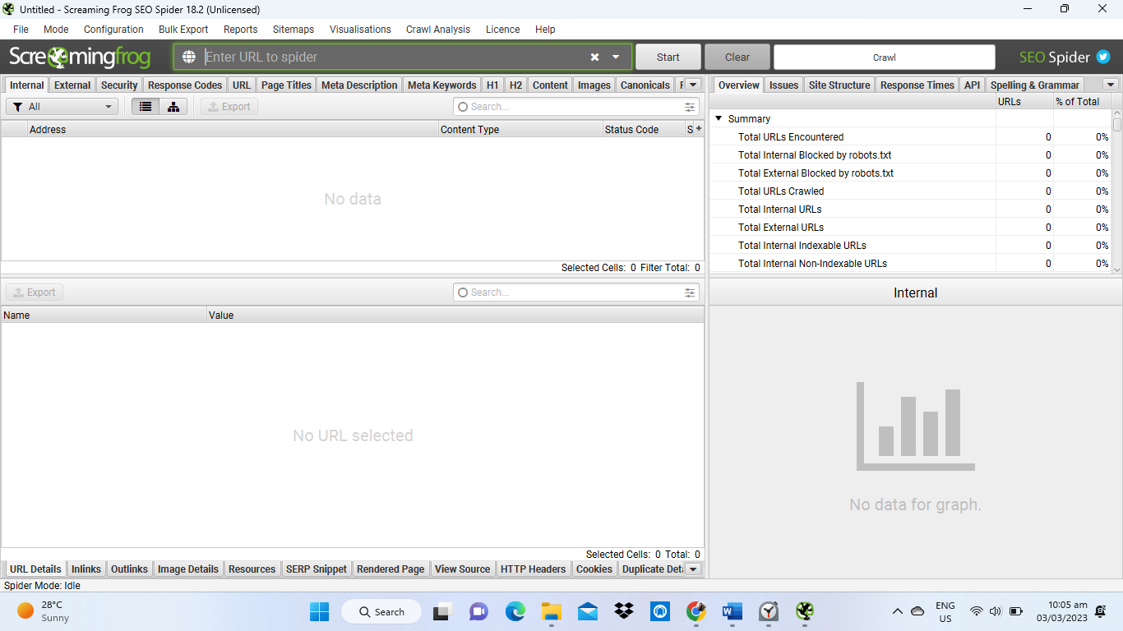1123x631 pixels.
Task: Click Export beside the view toggles
Action: 229,107
